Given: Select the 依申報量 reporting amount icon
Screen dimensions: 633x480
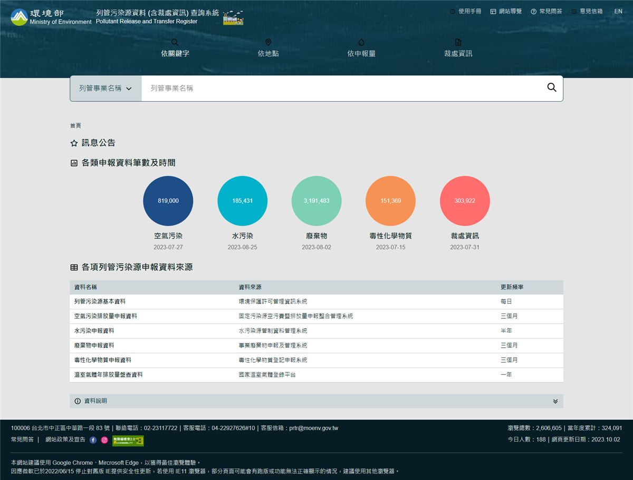Looking at the screenshot, I should click(x=361, y=42).
